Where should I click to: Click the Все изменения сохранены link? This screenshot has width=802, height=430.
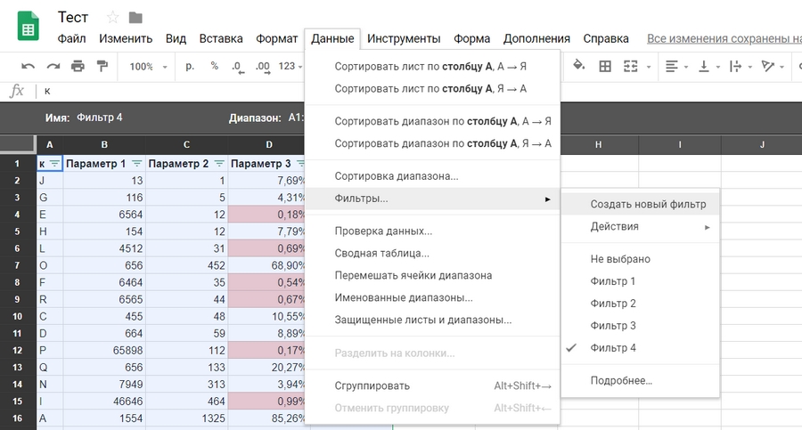coord(724,38)
